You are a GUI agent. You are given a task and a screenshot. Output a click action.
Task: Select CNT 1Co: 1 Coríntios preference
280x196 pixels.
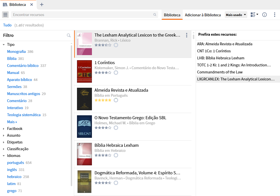(238, 51)
